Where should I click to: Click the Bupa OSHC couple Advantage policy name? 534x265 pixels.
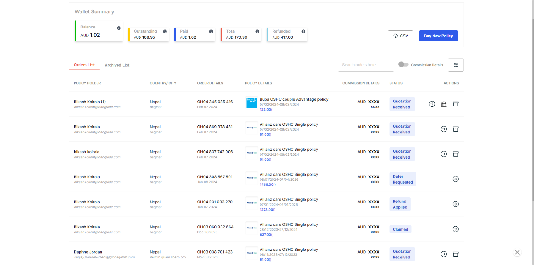click(x=294, y=99)
